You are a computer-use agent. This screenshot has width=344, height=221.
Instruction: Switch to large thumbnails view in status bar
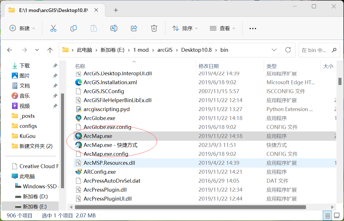337,215
